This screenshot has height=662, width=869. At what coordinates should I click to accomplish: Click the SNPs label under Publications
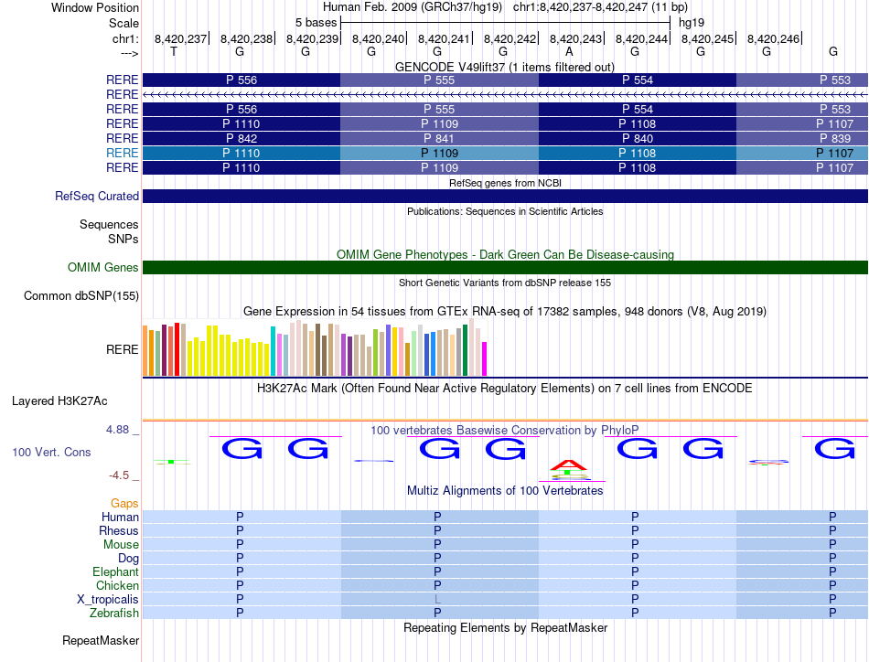pyautogui.click(x=123, y=239)
